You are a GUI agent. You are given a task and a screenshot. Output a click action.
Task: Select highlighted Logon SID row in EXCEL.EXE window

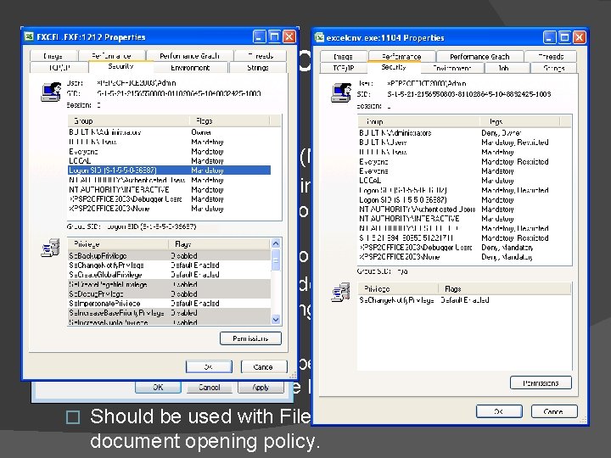coord(169,170)
